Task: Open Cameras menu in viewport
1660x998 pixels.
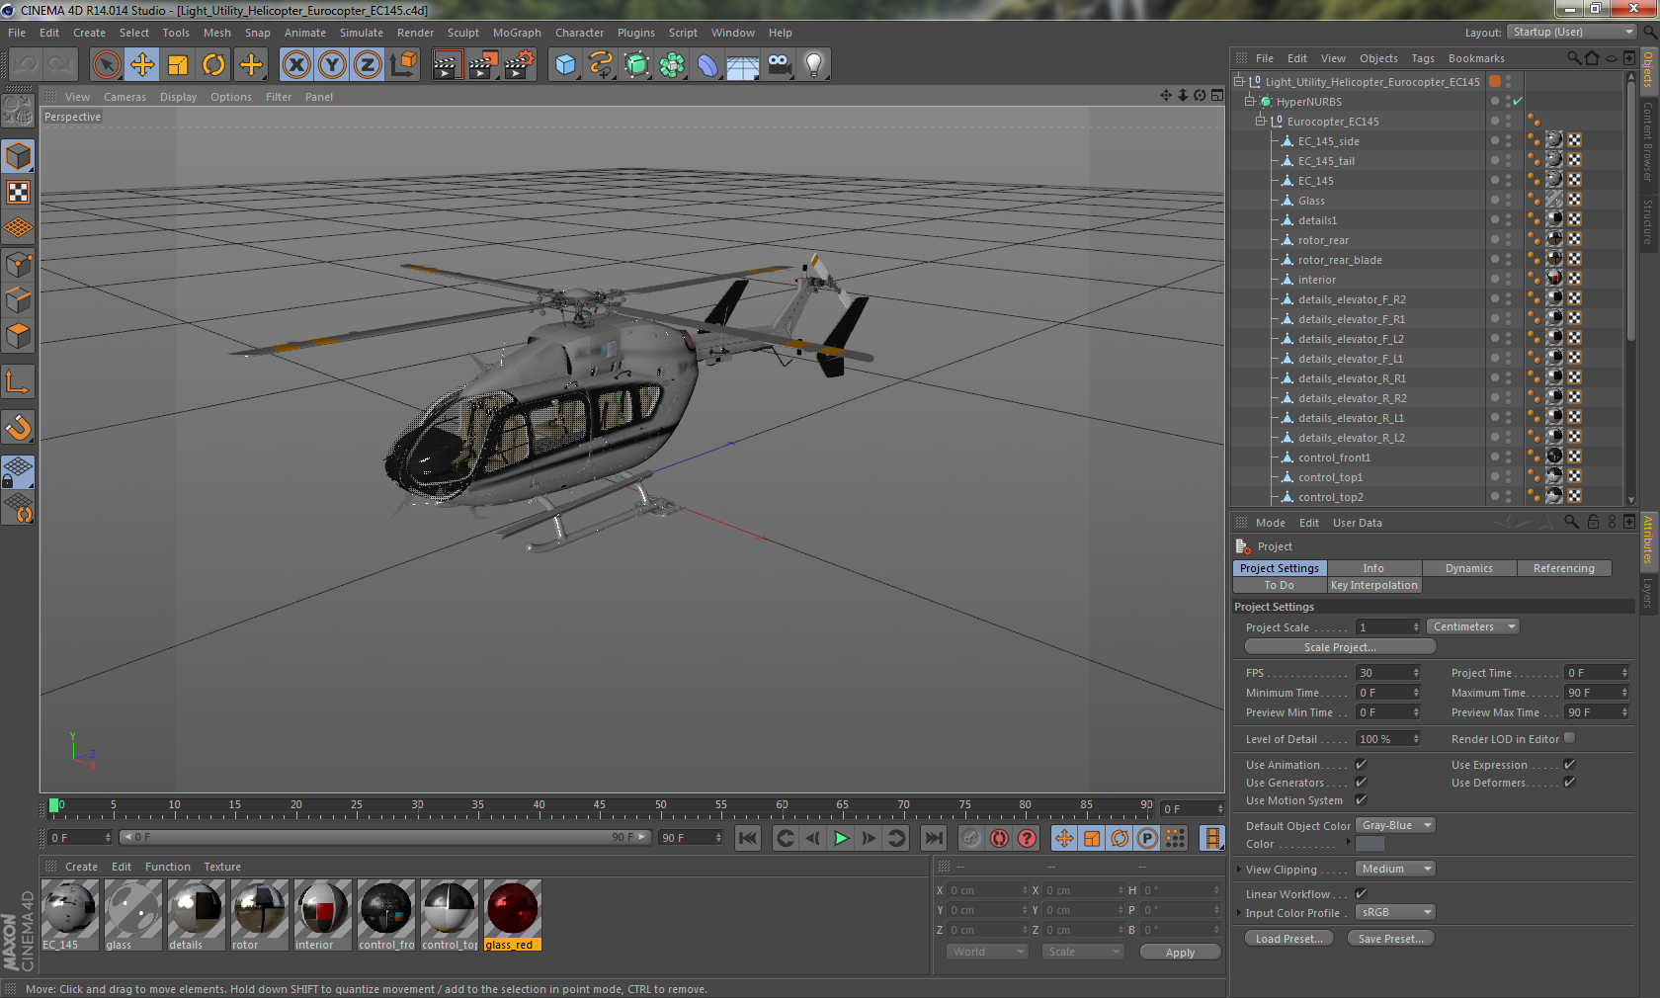Action: (124, 97)
